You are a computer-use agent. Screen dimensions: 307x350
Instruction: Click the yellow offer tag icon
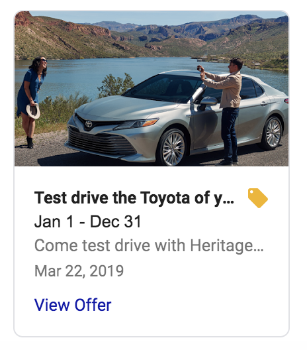pos(258,198)
